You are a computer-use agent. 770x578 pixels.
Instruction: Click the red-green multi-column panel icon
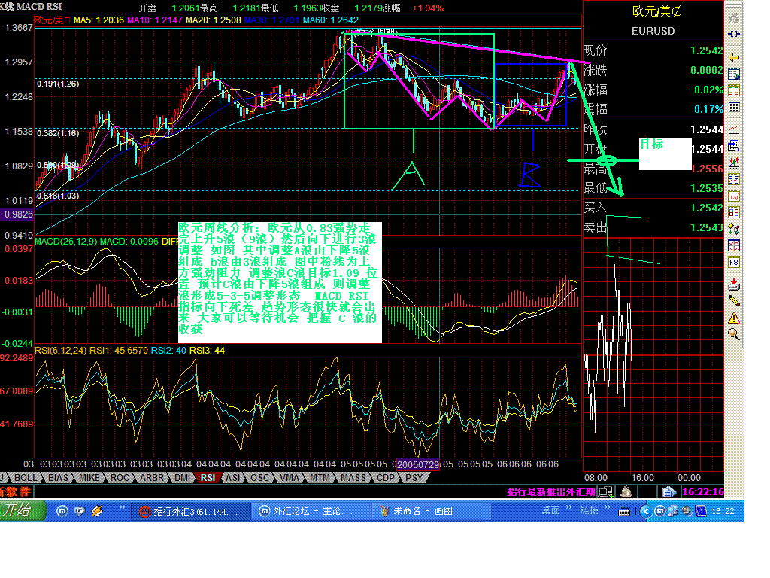point(734,212)
